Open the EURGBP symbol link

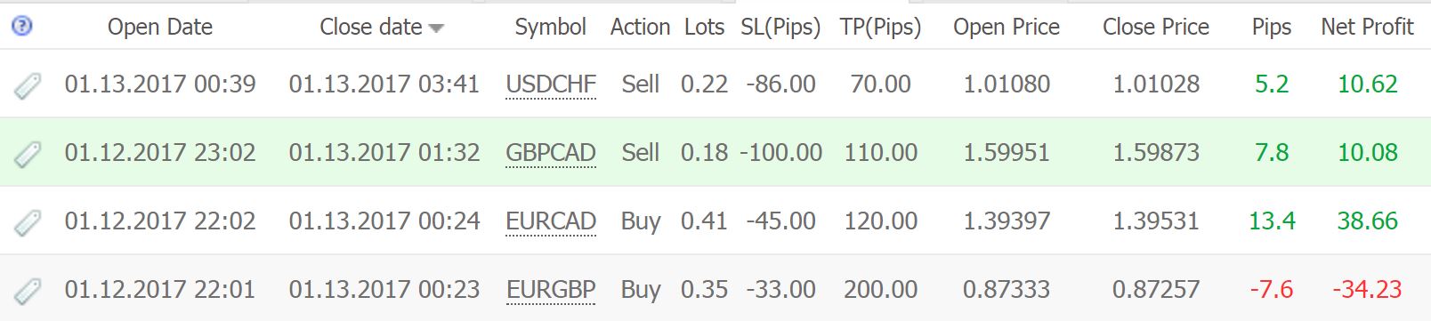pyautogui.click(x=551, y=290)
